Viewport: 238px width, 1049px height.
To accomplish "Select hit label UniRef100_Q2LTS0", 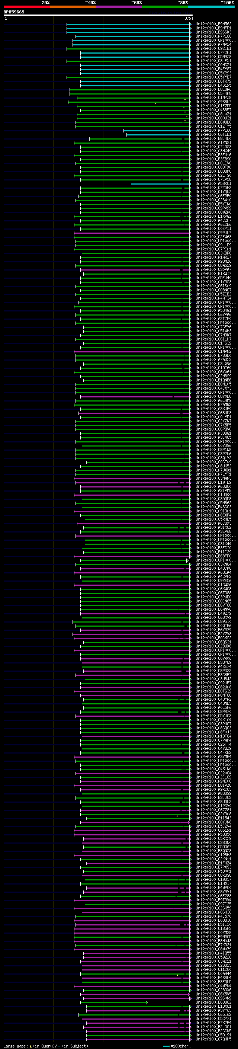I will (213, 176).
